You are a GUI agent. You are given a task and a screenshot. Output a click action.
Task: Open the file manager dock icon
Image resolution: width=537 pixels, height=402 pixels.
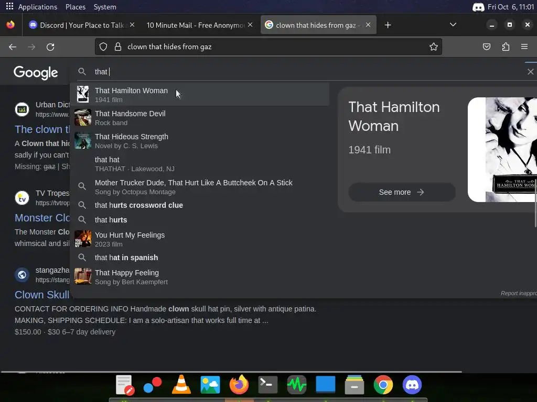point(354,385)
